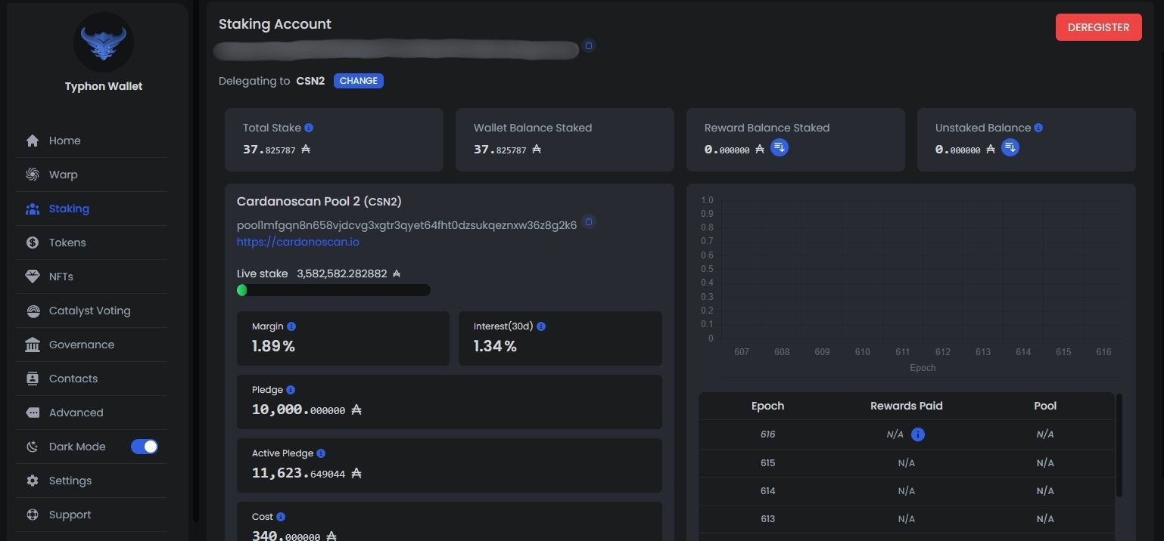Click Change to switch delegation pool

coord(358,81)
